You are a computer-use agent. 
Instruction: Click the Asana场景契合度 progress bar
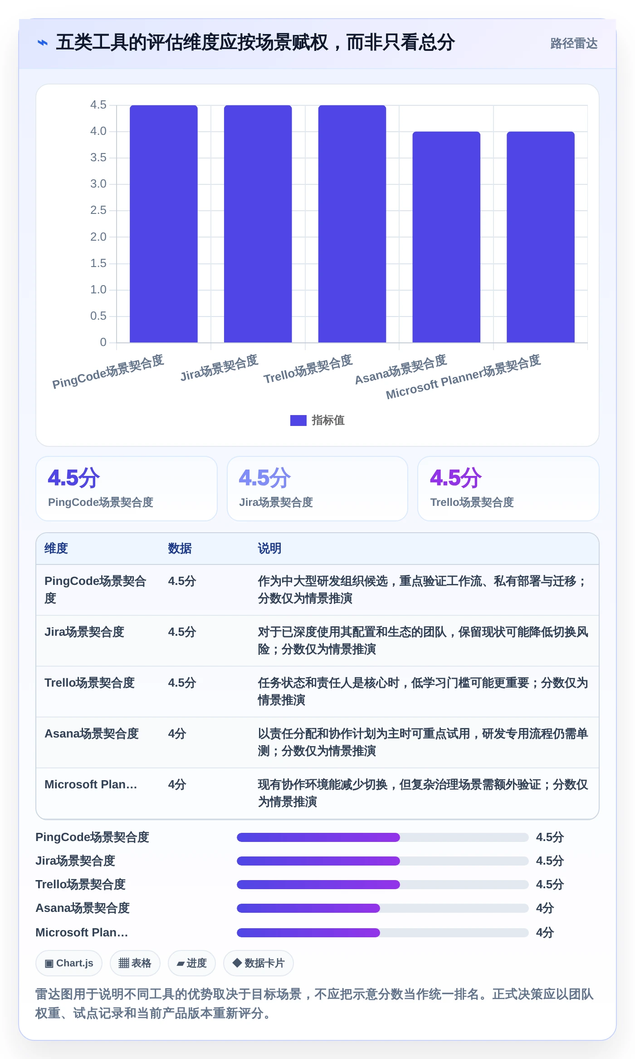click(383, 908)
